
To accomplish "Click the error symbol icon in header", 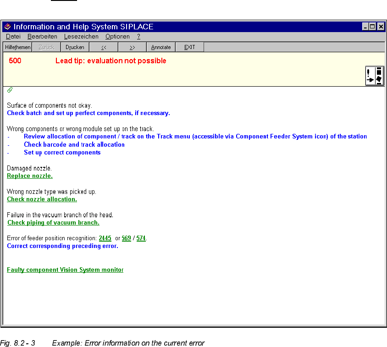I will click(375, 76).
